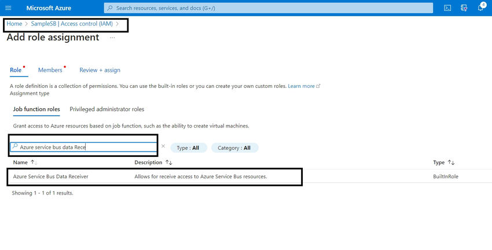Go to Home breadcrumb
The width and height of the screenshot is (492, 250).
click(14, 24)
